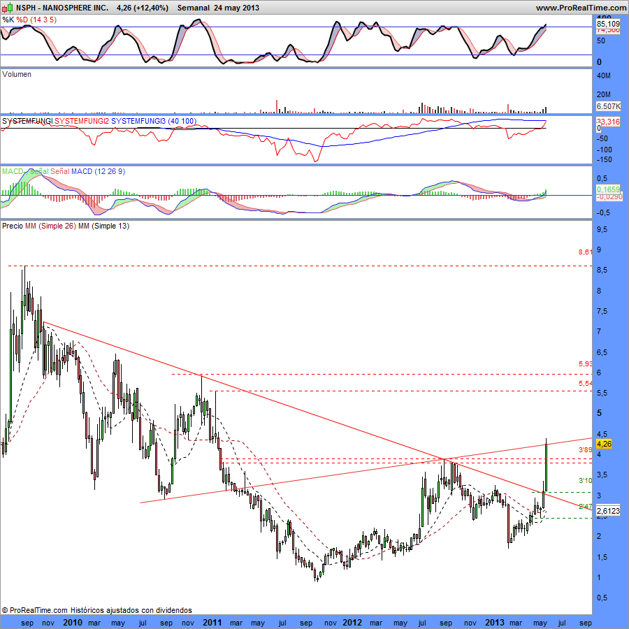Click the 2011 year marker on time axis
Image resolution: width=629 pixels, height=629 pixels.
(x=212, y=623)
